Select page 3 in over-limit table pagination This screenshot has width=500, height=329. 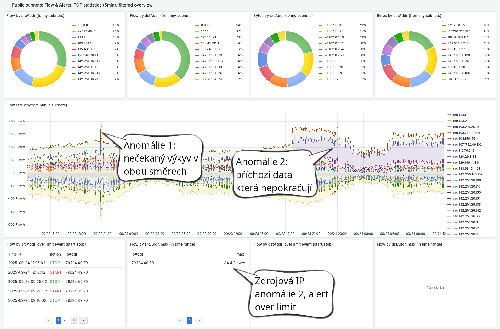click(73, 320)
